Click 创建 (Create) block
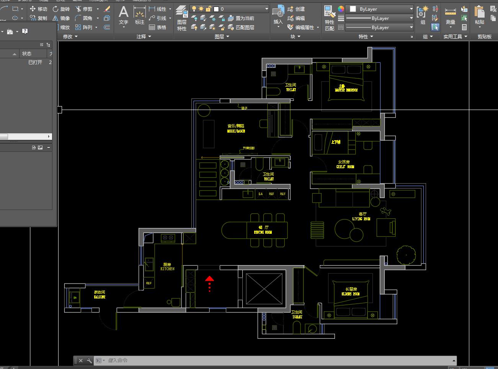Image resolution: width=498 pixels, height=369 pixels. point(296,9)
